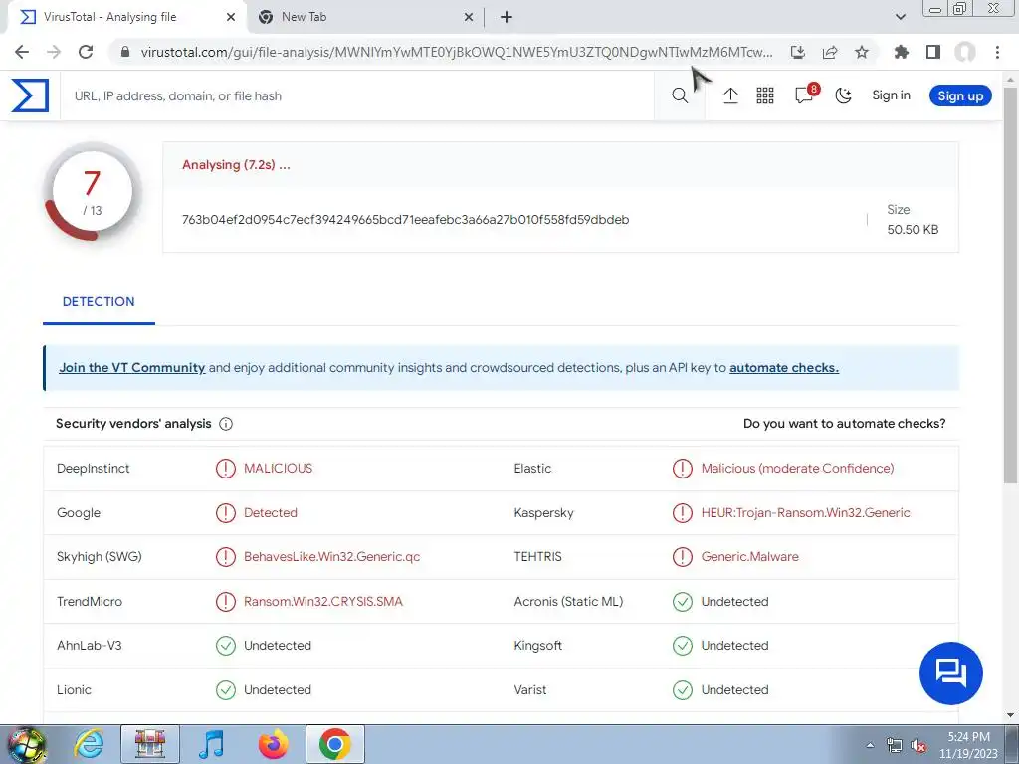Image resolution: width=1019 pixels, height=764 pixels.
Task: Click the Varist vendor name
Action: coord(529,690)
